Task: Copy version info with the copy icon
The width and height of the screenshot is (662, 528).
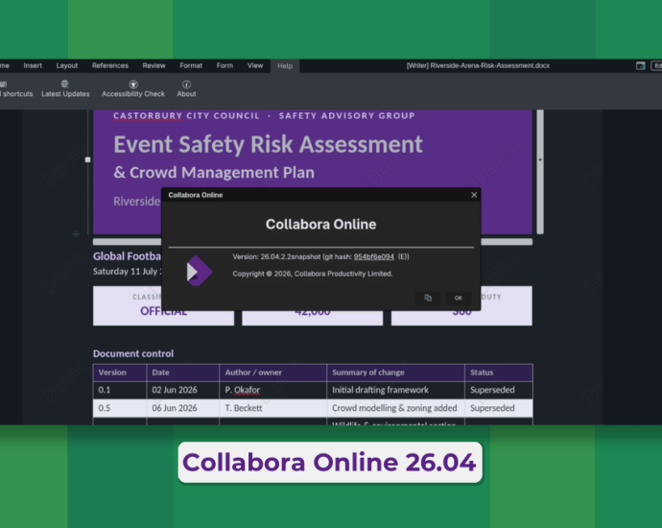Action: pos(428,298)
